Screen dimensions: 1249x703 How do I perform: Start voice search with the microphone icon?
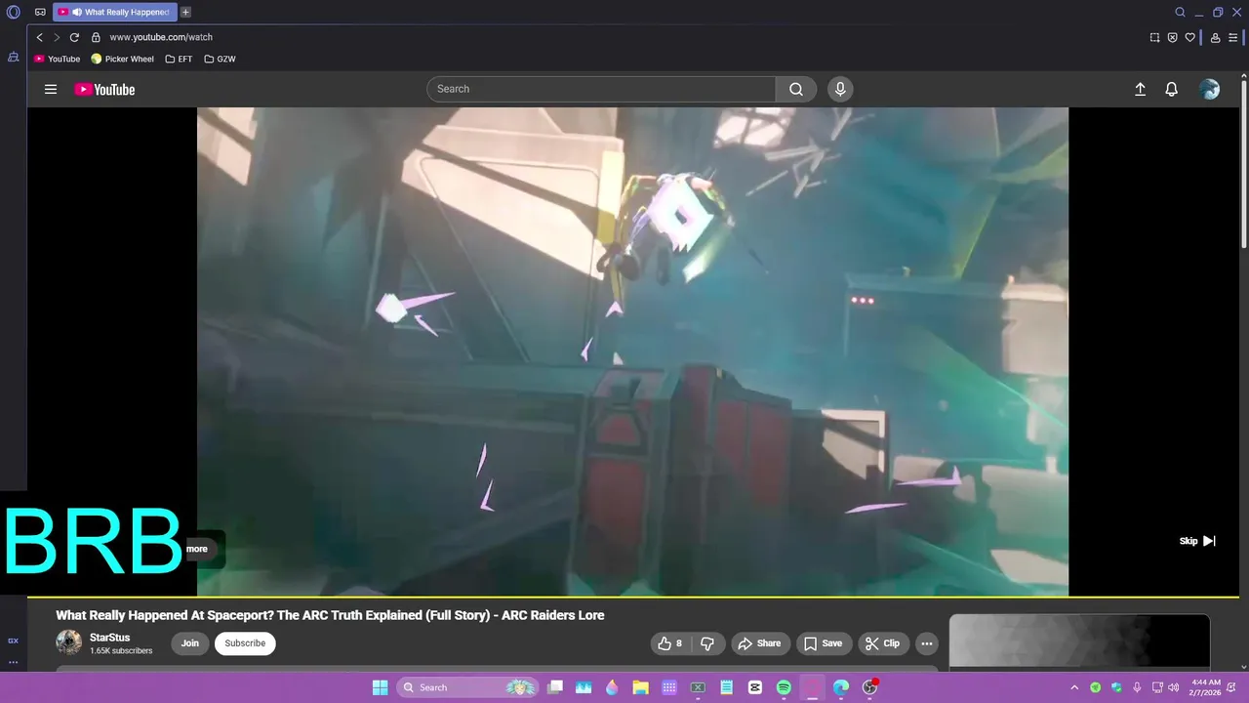(x=840, y=89)
